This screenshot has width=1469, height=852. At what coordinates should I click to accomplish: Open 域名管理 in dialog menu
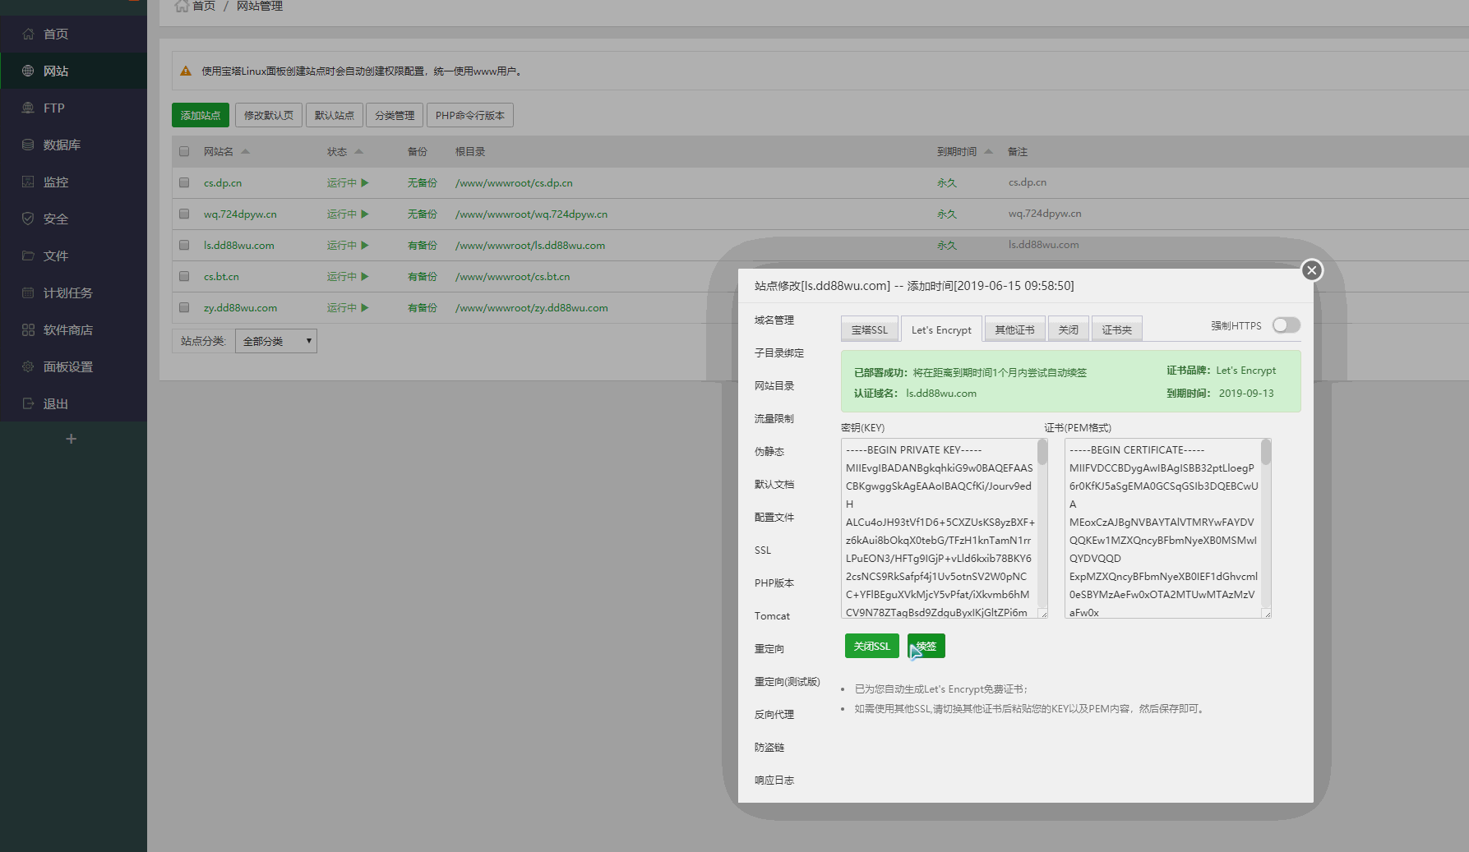point(774,320)
